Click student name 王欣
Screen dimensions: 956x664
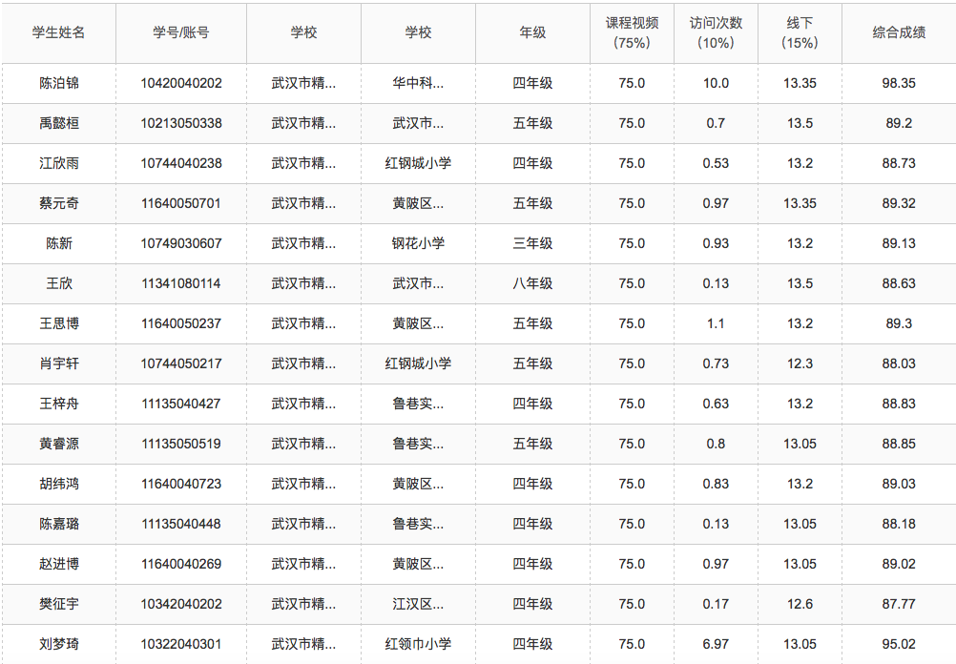click(x=59, y=283)
